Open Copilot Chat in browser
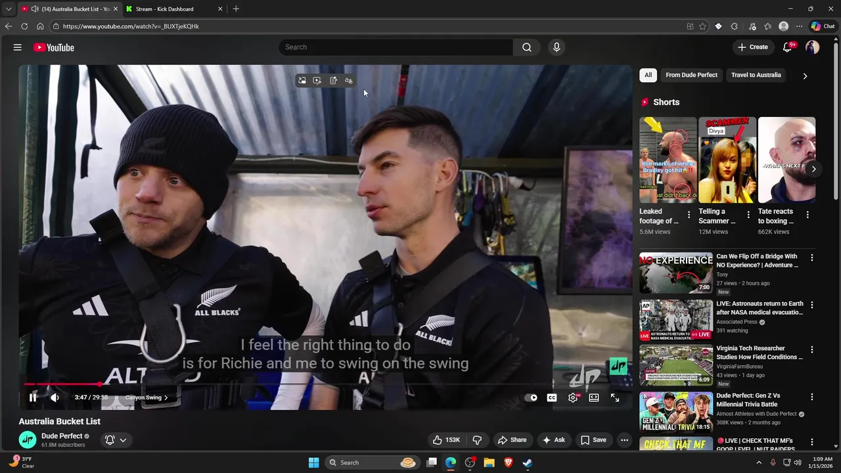The image size is (841, 473). [823, 26]
